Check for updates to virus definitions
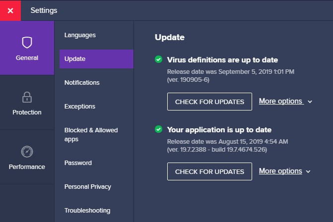This screenshot has height=222, width=333. pos(209,102)
